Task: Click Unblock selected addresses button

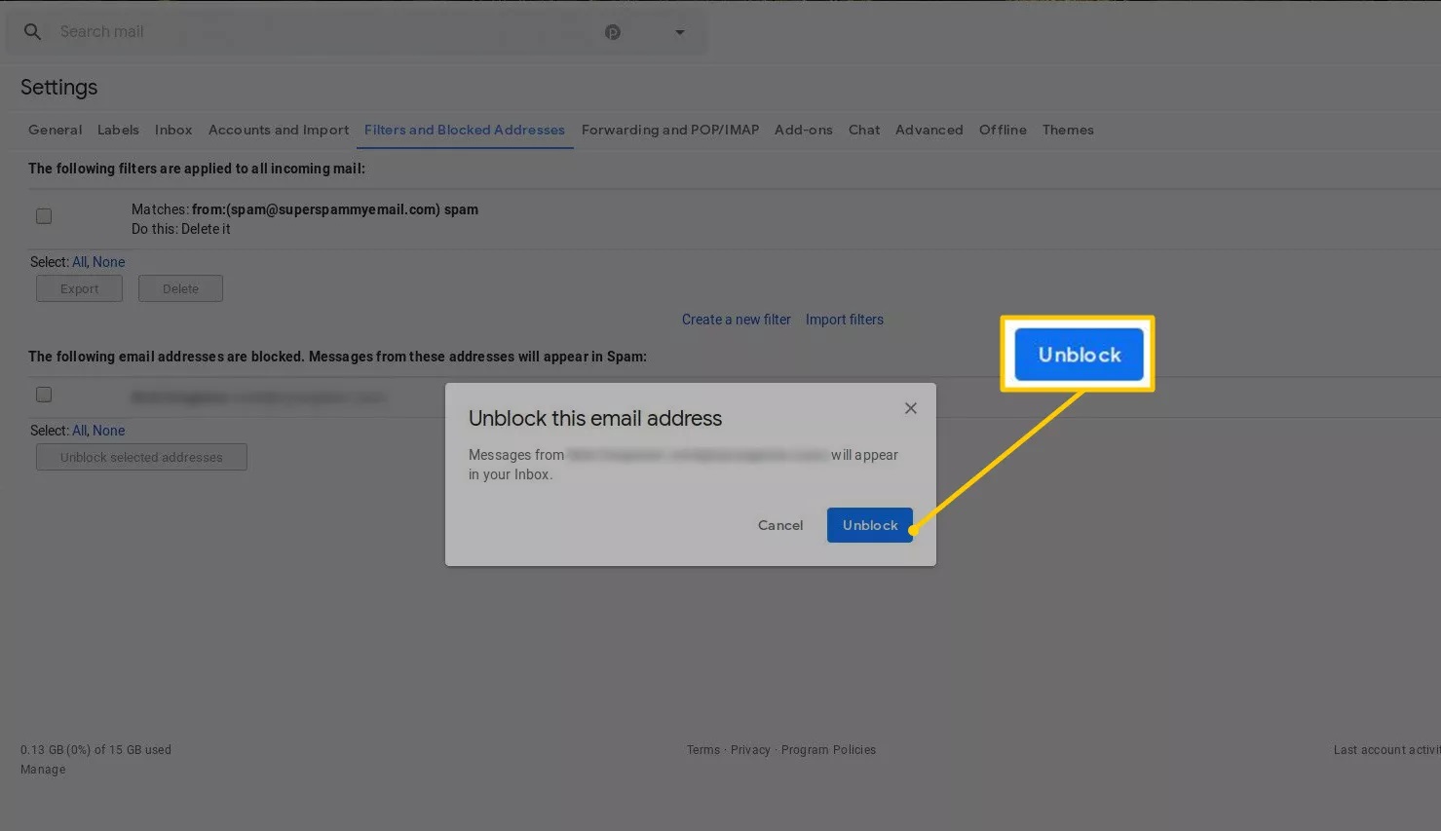Action: 141,457
